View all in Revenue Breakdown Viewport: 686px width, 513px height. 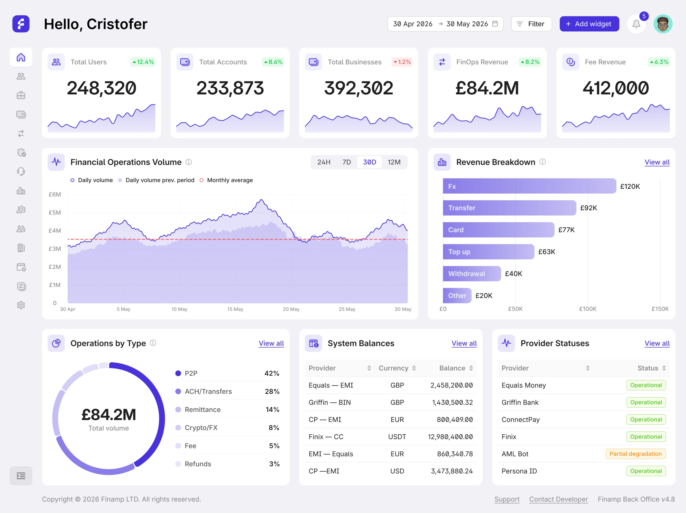(657, 162)
